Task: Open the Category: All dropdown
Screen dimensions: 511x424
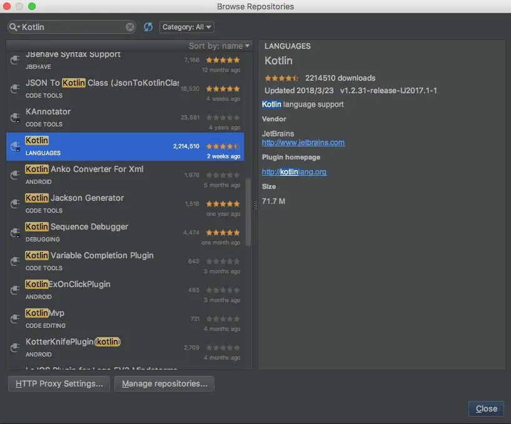Action: [187, 27]
